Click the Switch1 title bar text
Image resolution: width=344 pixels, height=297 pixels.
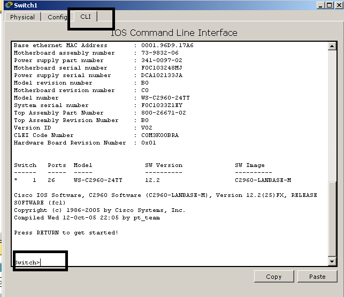click(26, 5)
